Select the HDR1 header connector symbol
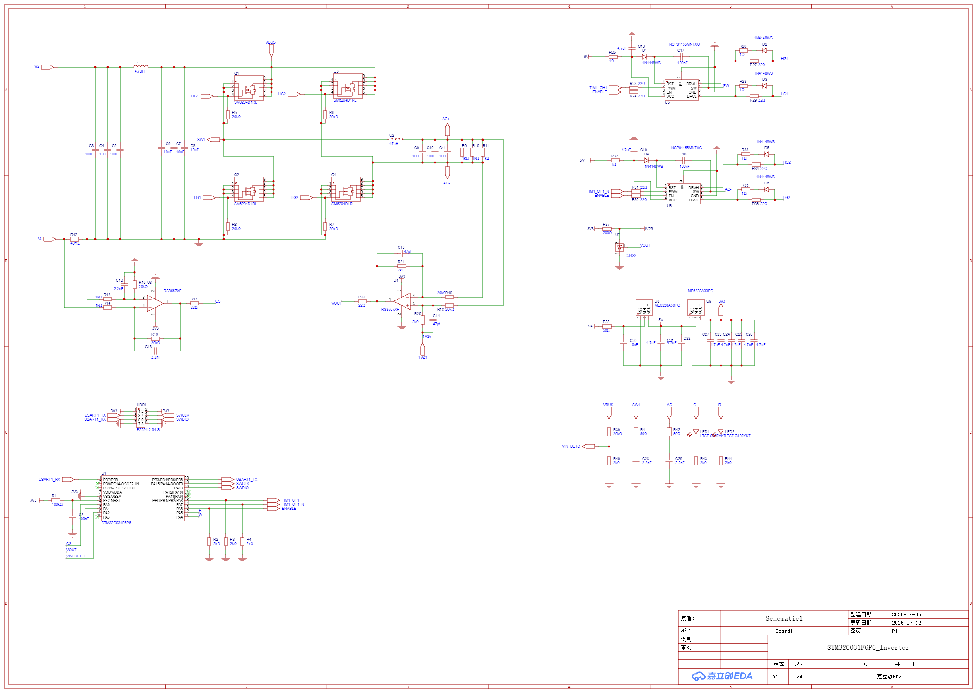Screen dimensions: 977x693 tap(141, 417)
